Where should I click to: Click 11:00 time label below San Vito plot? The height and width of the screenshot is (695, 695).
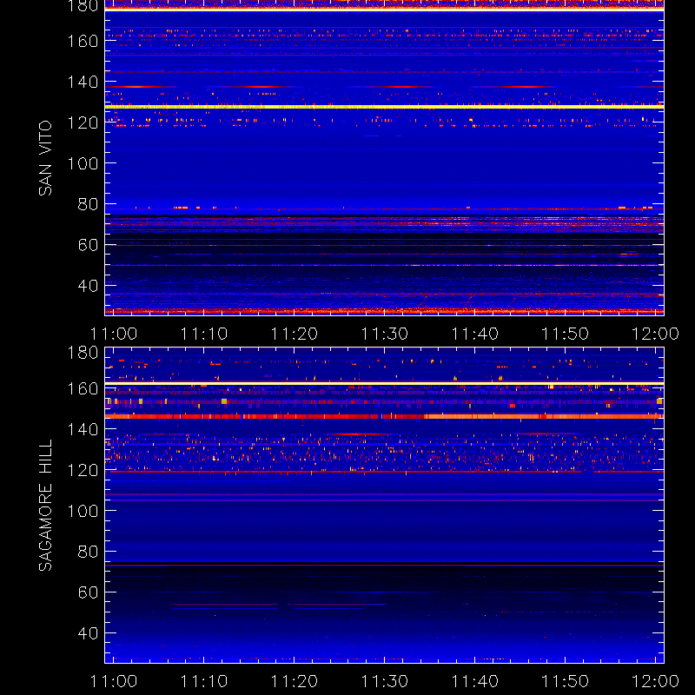[114, 334]
